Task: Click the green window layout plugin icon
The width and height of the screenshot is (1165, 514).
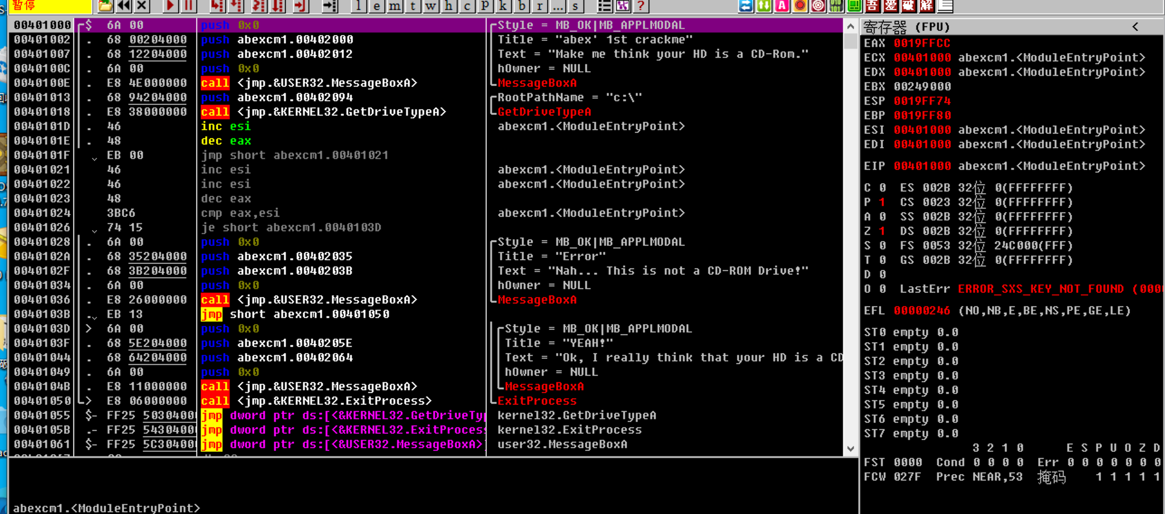Action: click(x=854, y=6)
